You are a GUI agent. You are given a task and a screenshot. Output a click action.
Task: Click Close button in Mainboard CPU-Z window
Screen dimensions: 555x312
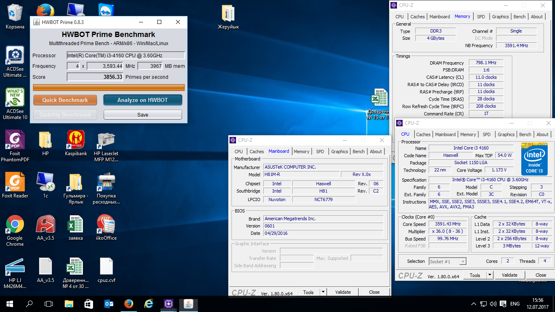(x=374, y=292)
